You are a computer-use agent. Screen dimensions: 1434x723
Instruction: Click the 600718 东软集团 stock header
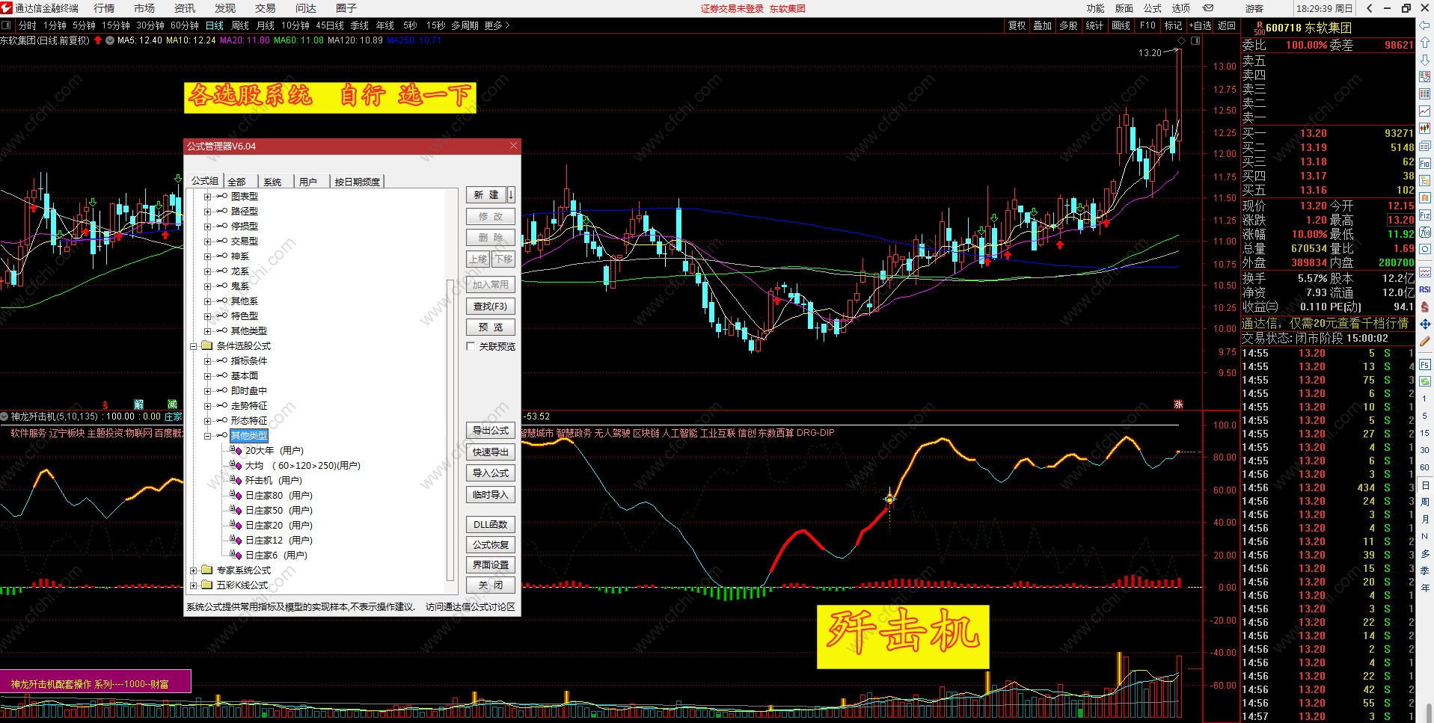[x=1308, y=28]
